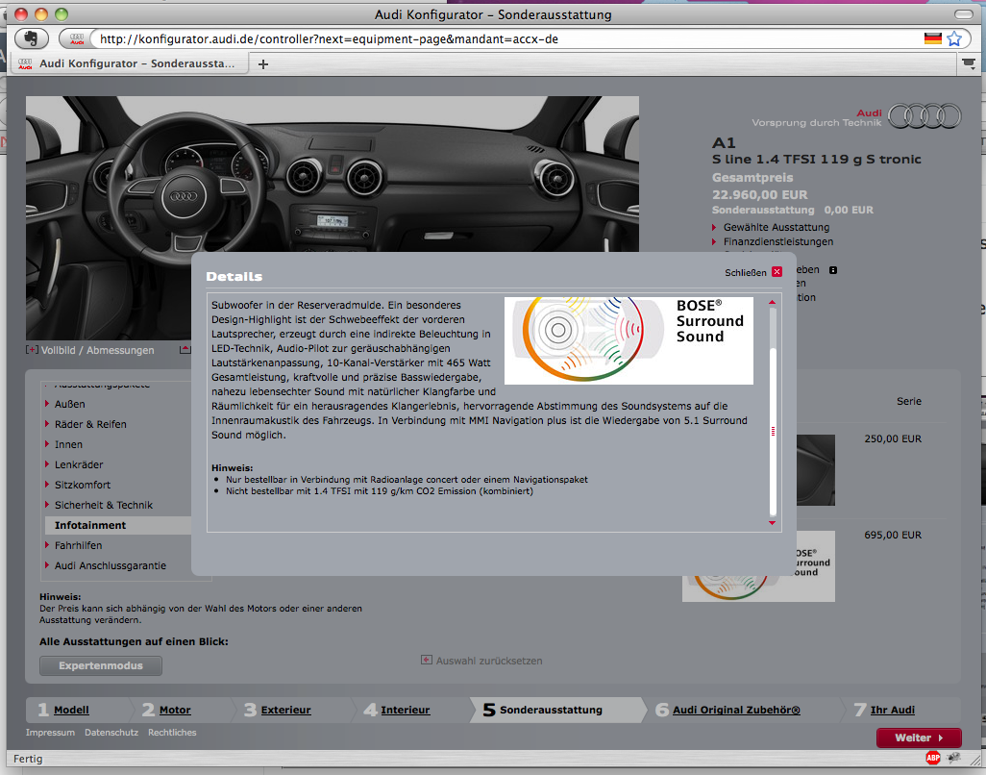Select the Audi Konfigurator browser tab
The width and height of the screenshot is (986, 775).
(x=129, y=63)
